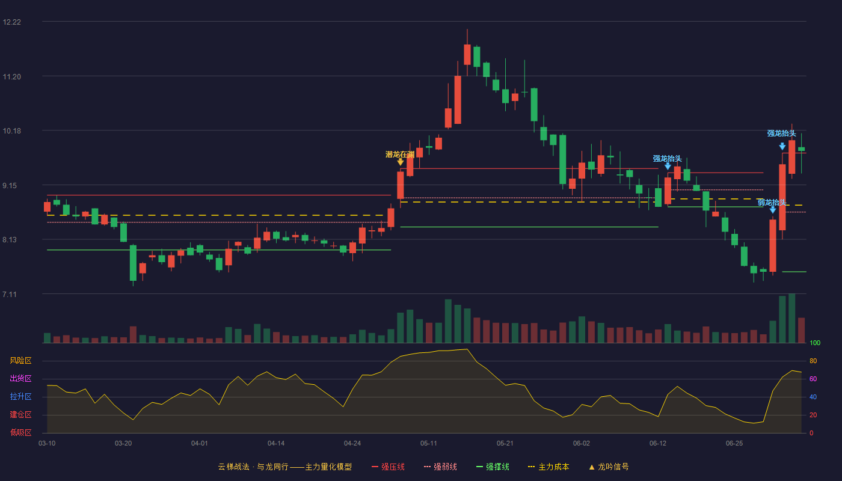Click the 建仓区 zone label
Viewport: 842px width, 481px height.
(x=20, y=415)
